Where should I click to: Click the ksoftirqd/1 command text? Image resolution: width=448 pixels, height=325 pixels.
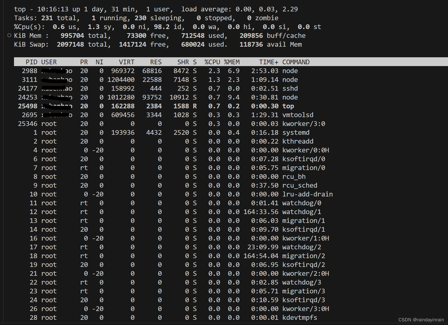click(x=304, y=230)
